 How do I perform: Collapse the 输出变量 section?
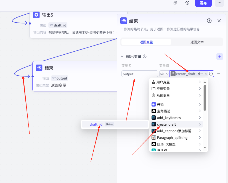click(123, 57)
